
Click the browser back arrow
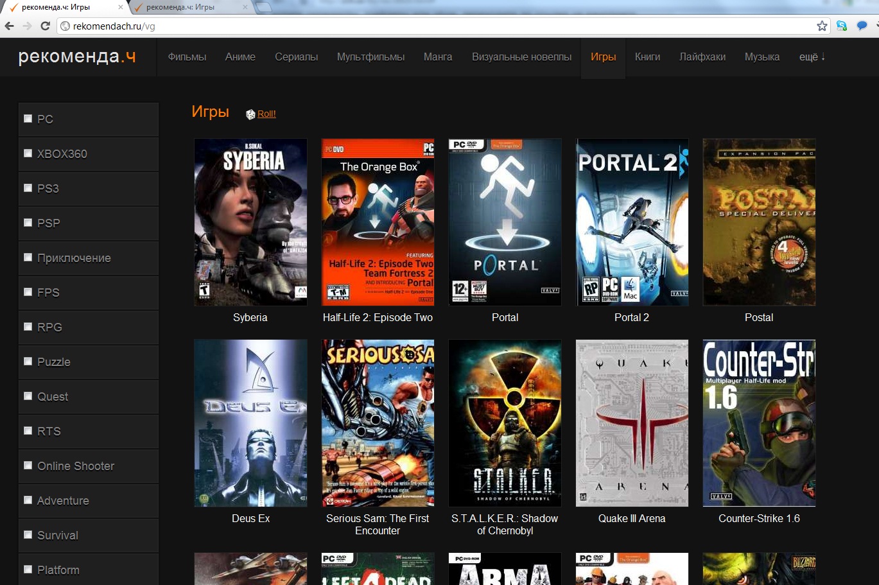tap(9, 26)
